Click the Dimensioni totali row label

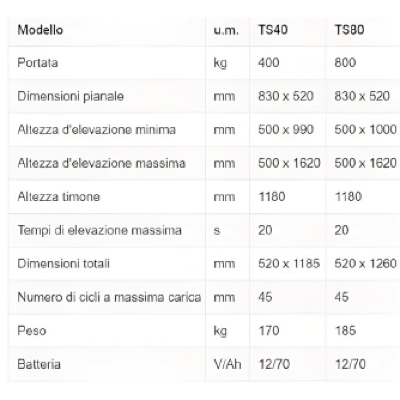pyautogui.click(x=64, y=264)
